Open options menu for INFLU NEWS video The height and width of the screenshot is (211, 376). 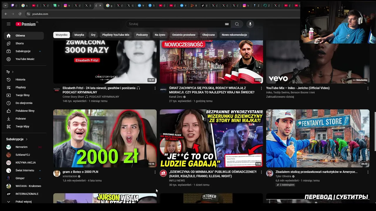pyautogui.click(x=261, y=172)
